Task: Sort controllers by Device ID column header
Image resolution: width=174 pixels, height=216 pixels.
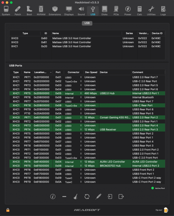Action: pos(157,33)
